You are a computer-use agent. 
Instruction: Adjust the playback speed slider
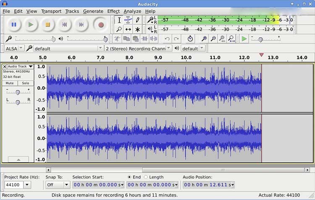pos(260,39)
